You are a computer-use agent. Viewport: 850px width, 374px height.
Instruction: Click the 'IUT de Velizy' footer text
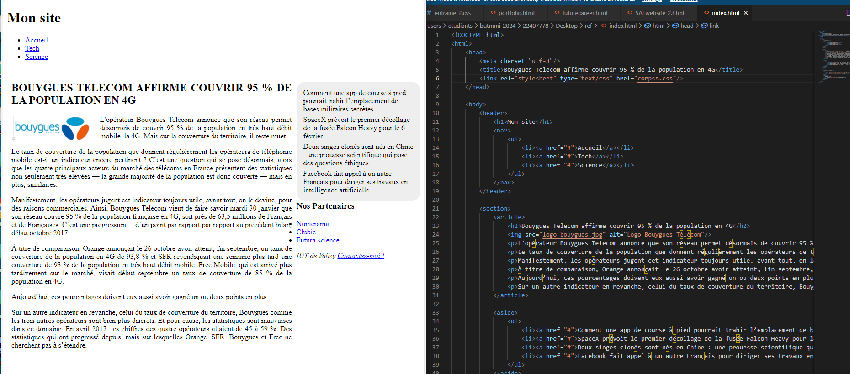coord(316,256)
